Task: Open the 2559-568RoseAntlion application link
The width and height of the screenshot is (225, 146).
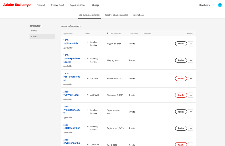Action: [x=72, y=127]
